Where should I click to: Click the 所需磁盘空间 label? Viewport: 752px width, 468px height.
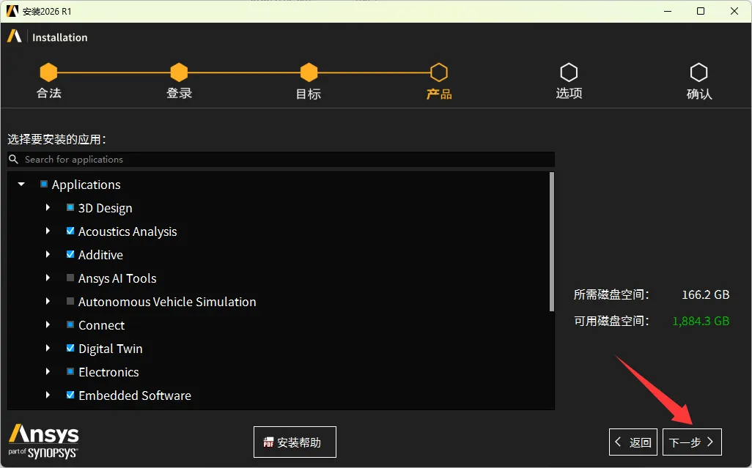click(x=611, y=294)
